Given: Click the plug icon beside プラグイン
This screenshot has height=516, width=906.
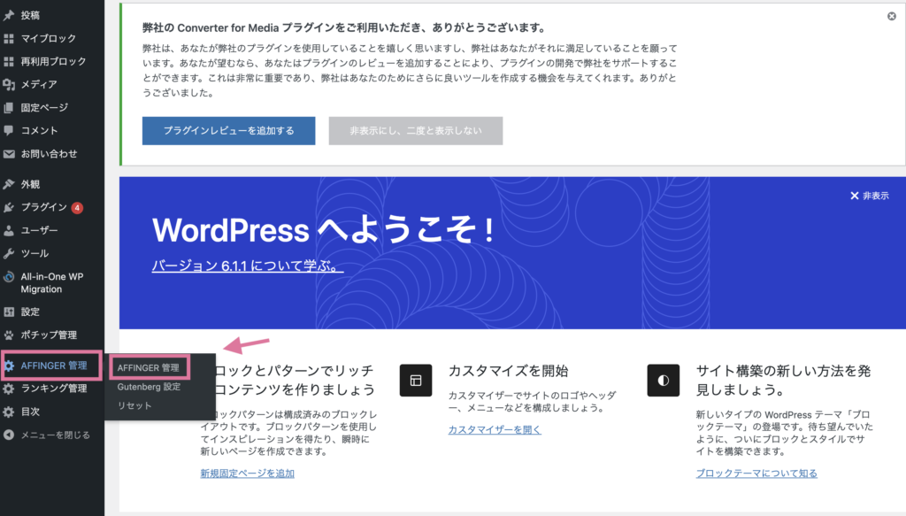Looking at the screenshot, I should [x=9, y=207].
